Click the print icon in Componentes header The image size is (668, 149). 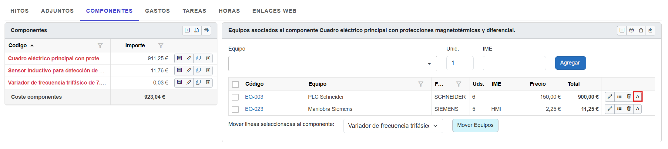pyautogui.click(x=206, y=30)
